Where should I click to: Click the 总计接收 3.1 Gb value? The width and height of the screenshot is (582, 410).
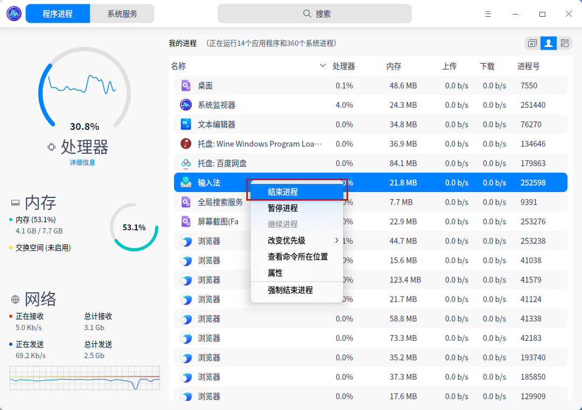click(x=94, y=327)
